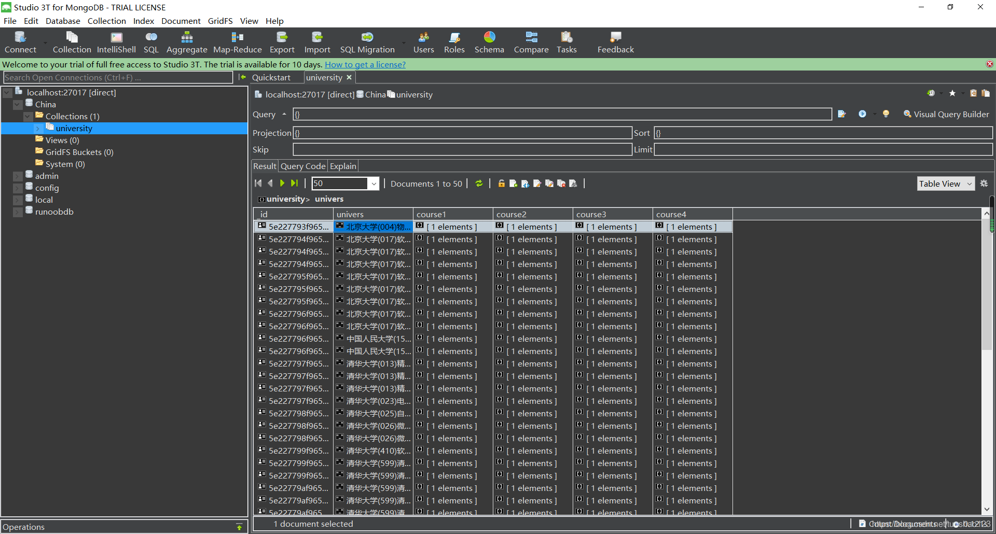Screen dimensions: 996x534
Task: Open SQL Migration tool
Action: 367,43
